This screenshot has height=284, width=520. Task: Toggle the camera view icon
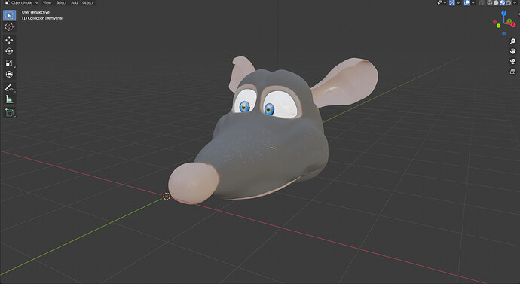(512, 61)
